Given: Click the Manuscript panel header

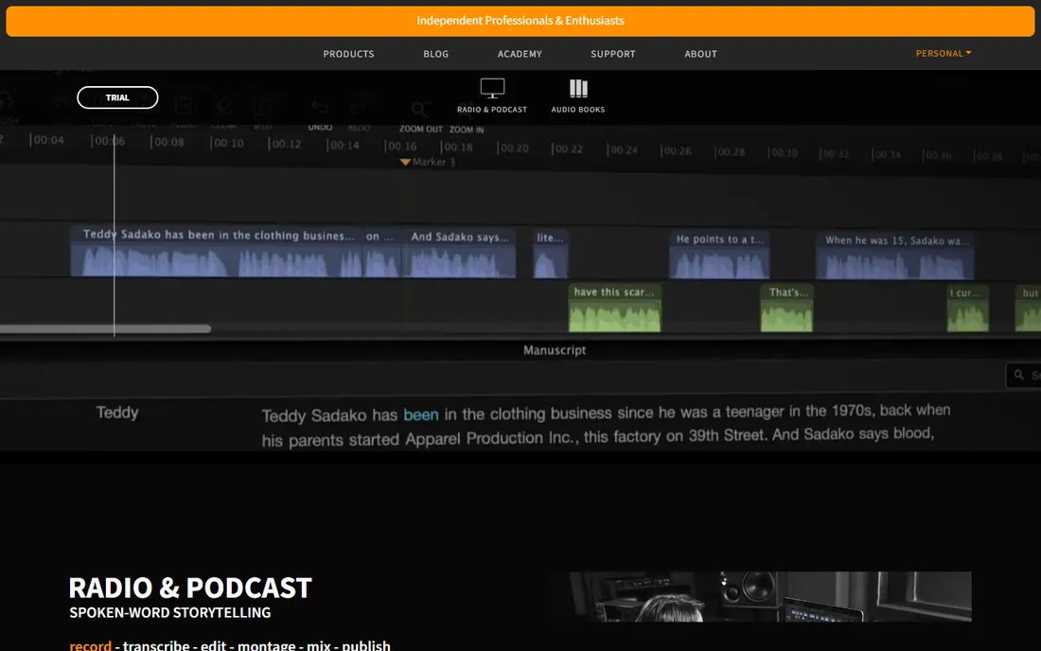Looking at the screenshot, I should pyautogui.click(x=555, y=350).
